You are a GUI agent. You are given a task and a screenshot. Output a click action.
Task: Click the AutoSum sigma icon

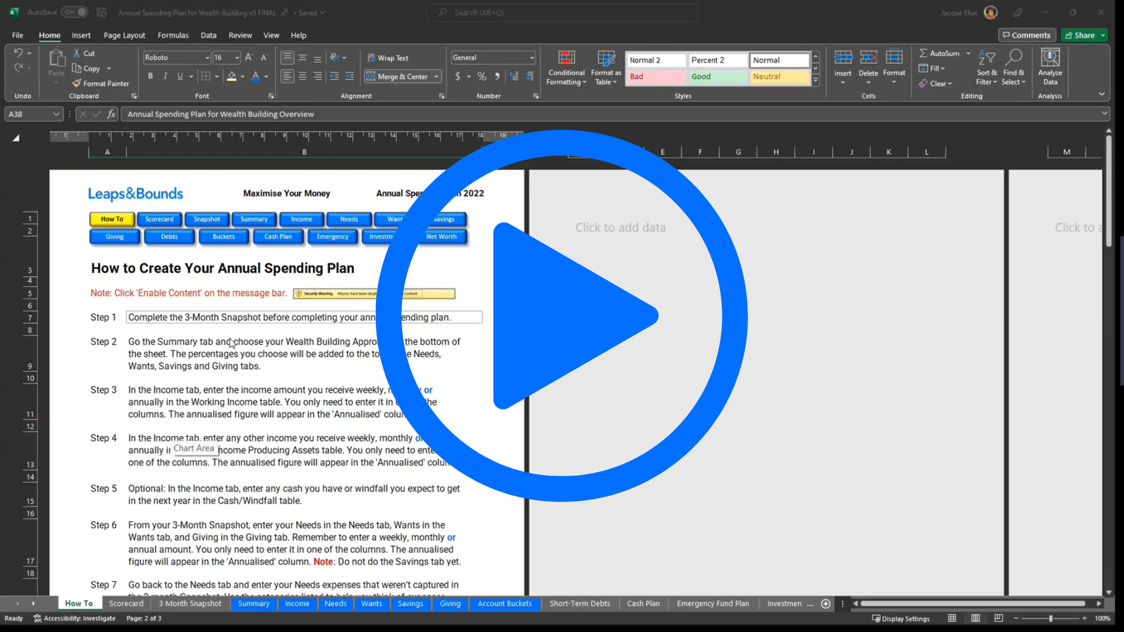(x=923, y=53)
